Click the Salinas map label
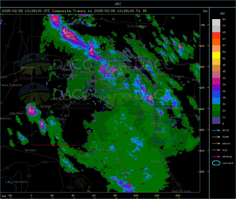This screenshot has height=199, width=236. pos(45,106)
